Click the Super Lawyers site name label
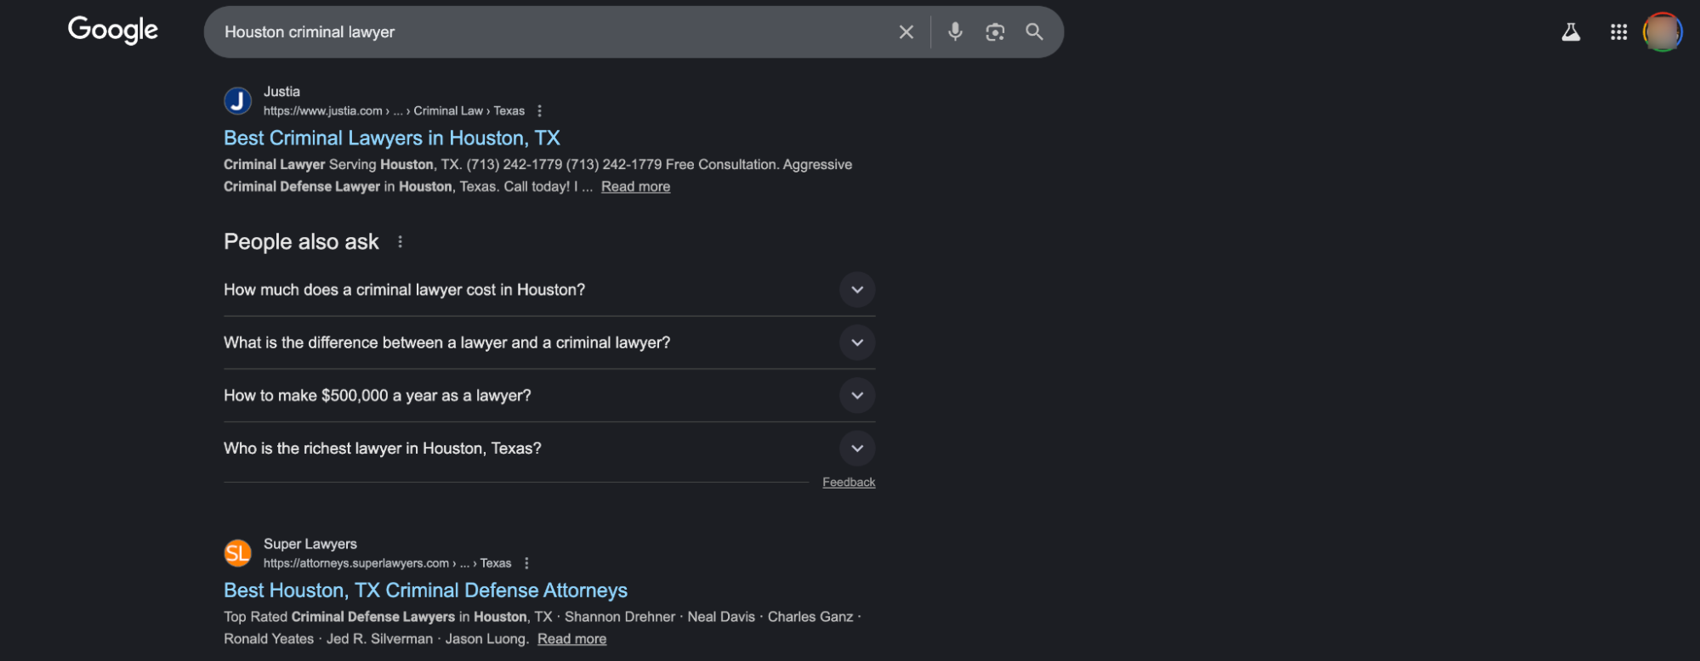The height and width of the screenshot is (661, 1700). 310,544
